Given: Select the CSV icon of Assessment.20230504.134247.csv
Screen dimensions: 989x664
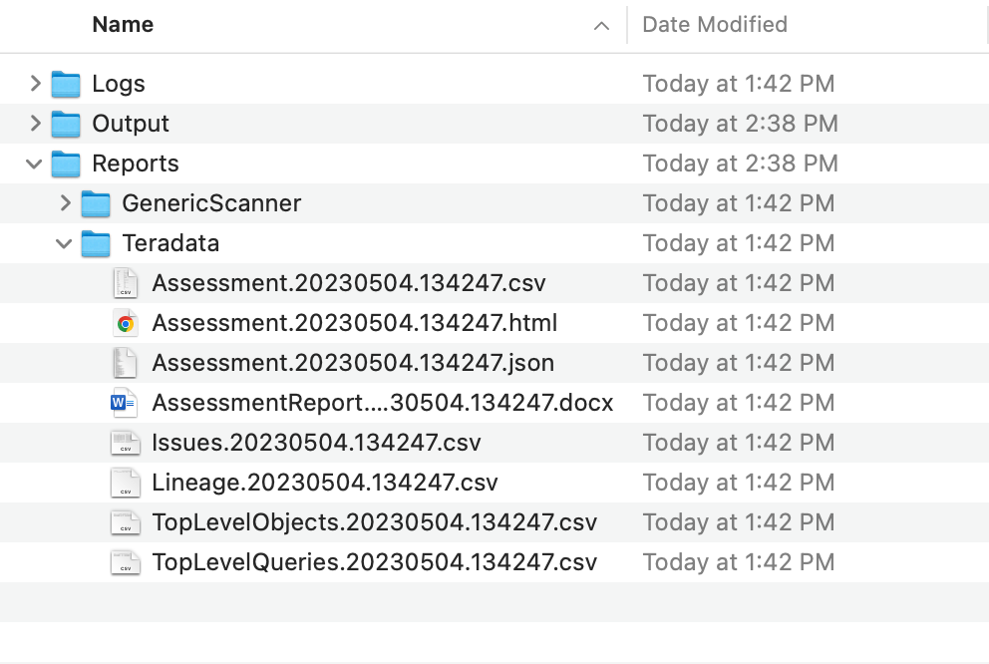Looking at the screenshot, I should pos(125,283).
